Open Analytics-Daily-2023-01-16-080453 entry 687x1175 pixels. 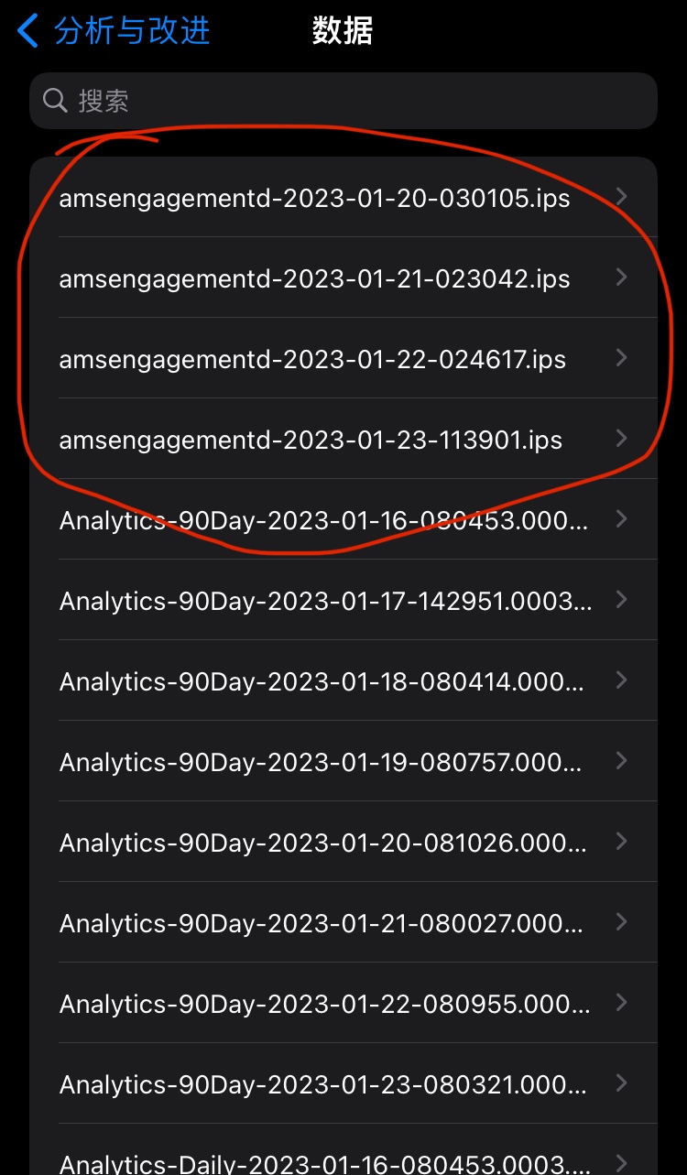325,1163
